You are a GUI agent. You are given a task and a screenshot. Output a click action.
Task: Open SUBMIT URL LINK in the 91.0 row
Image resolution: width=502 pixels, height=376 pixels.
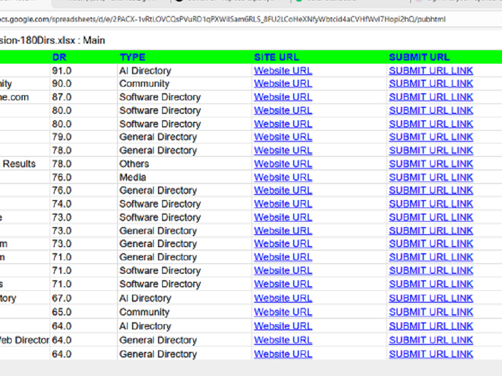point(431,71)
